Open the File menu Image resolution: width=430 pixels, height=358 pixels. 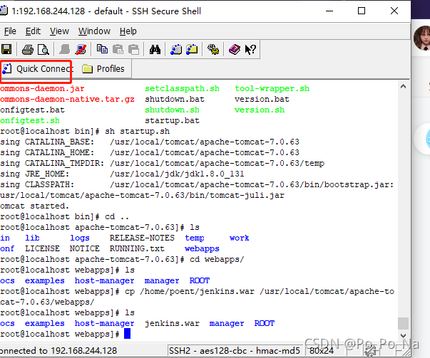(x=10, y=31)
